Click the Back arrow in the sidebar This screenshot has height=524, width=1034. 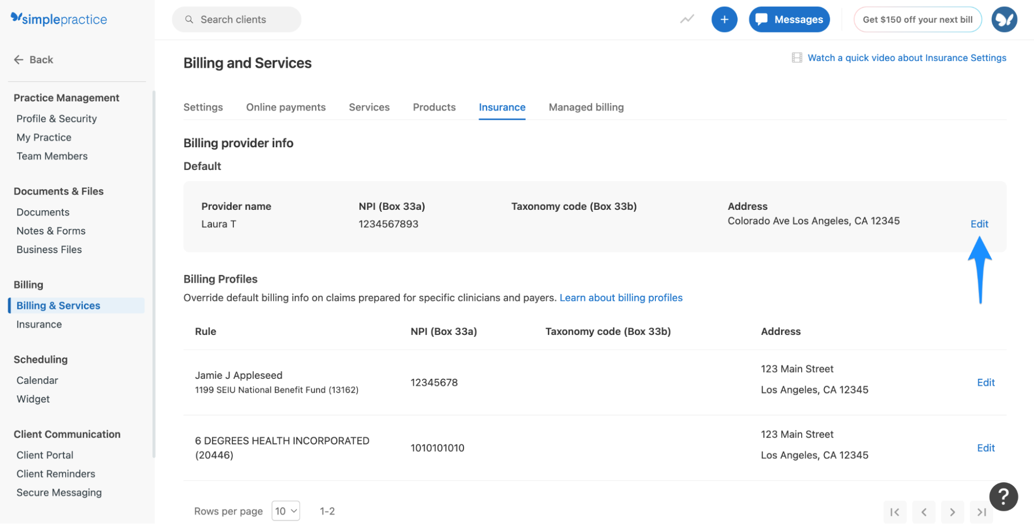pos(19,59)
